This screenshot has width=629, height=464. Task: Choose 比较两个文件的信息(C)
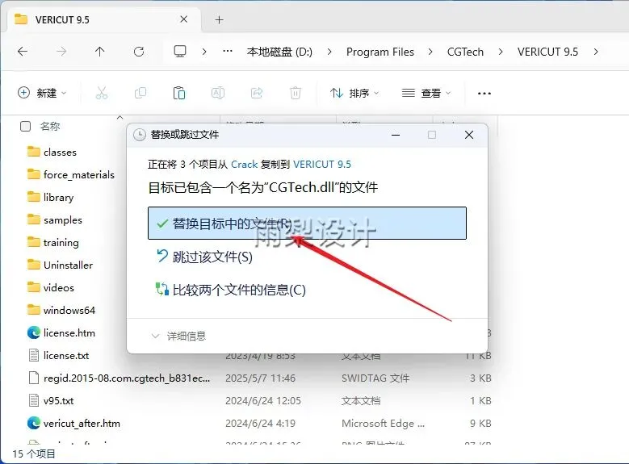[231, 290]
